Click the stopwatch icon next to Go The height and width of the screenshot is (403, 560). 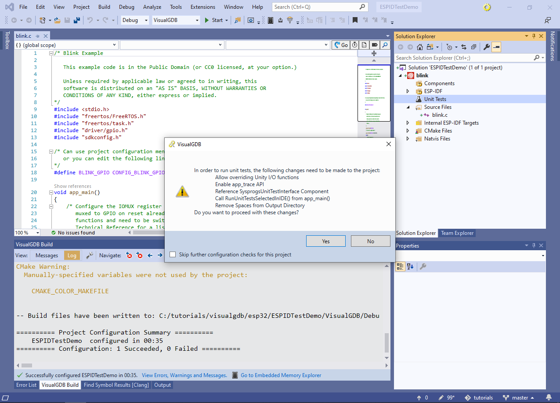[x=354, y=45]
